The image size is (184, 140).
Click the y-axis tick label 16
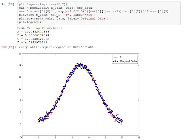20,54
